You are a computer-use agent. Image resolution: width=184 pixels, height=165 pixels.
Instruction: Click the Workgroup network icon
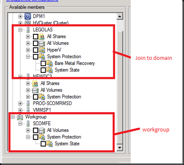20,117
